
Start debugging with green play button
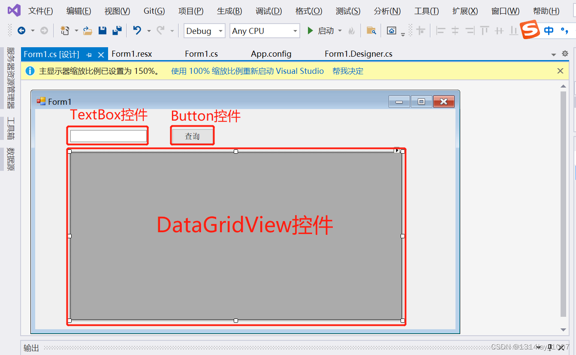[x=311, y=30]
